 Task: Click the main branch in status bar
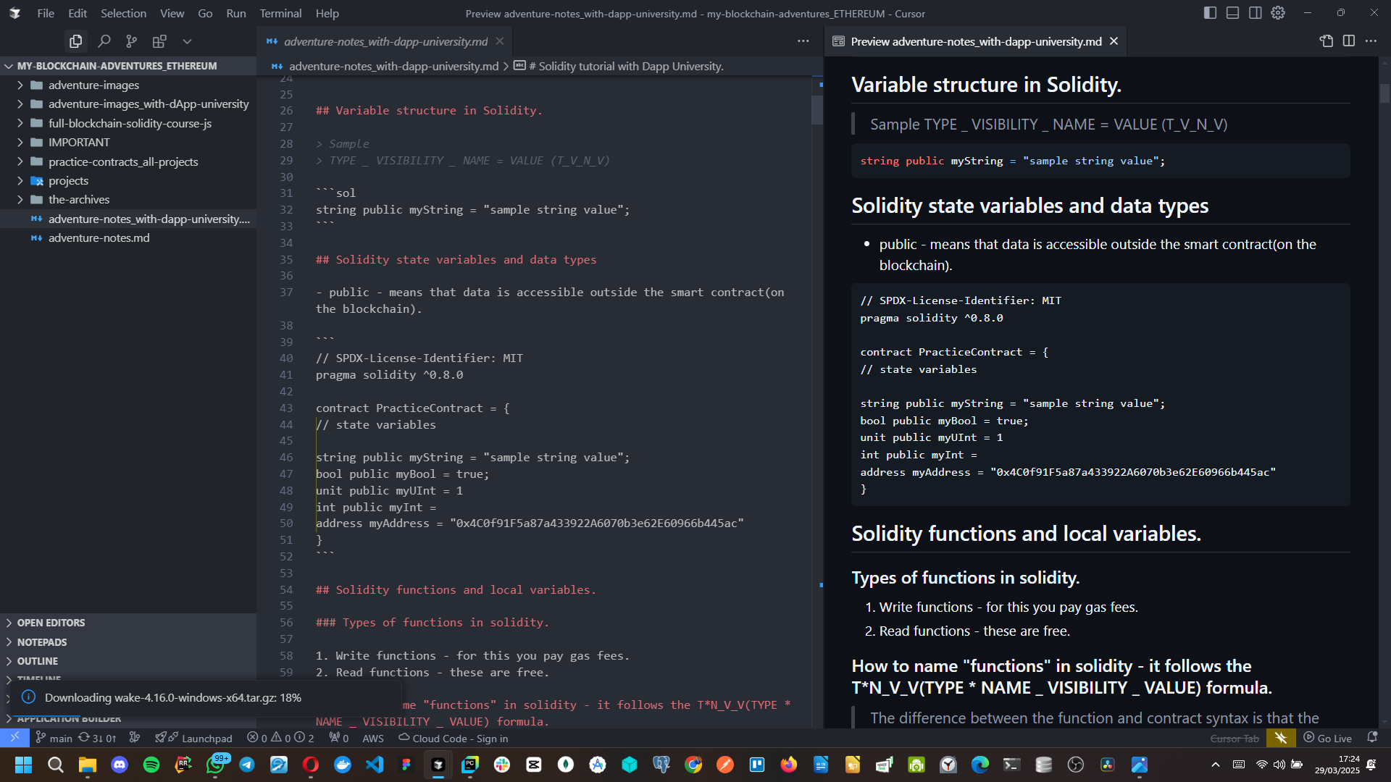(54, 738)
